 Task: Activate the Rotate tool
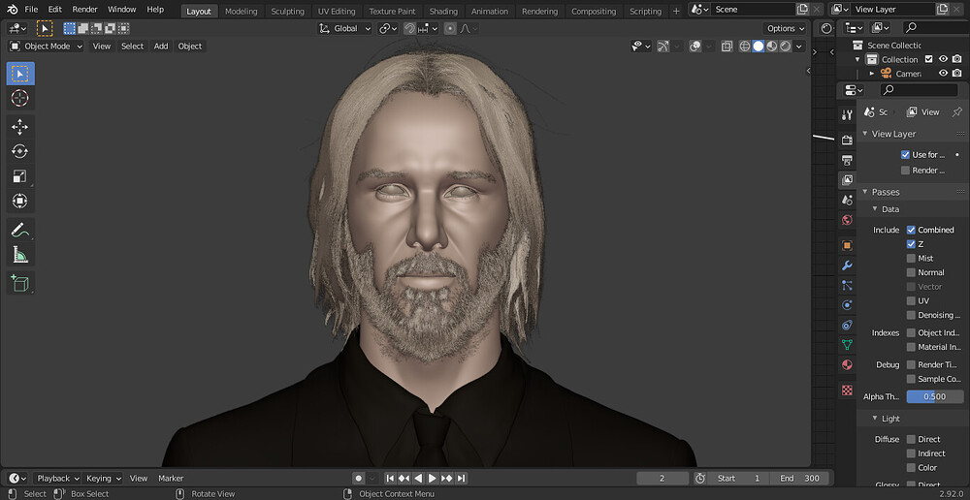click(19, 151)
